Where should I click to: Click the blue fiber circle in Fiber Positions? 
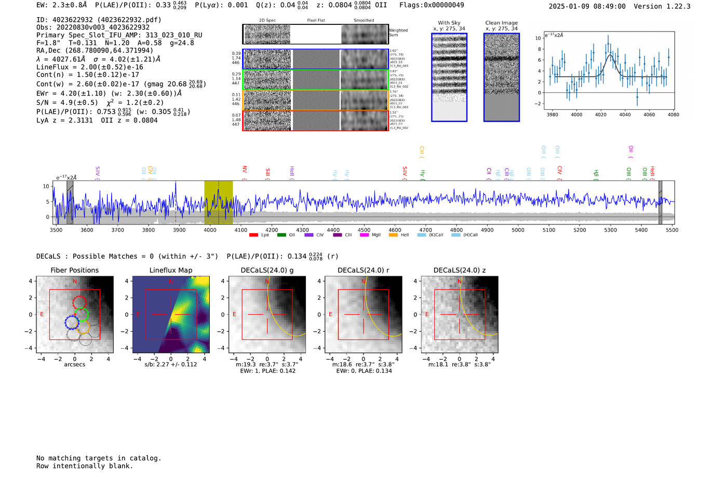tap(72, 322)
